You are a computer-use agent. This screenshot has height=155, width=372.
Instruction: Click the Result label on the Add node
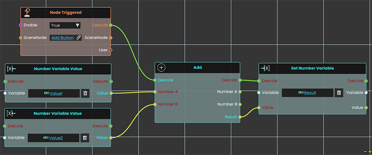[x=231, y=117]
